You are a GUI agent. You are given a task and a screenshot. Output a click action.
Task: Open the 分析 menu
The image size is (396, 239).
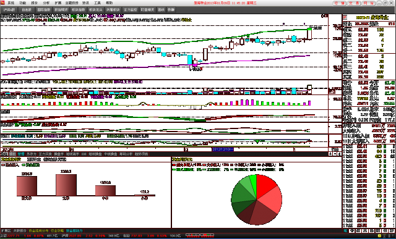coord(46,3)
